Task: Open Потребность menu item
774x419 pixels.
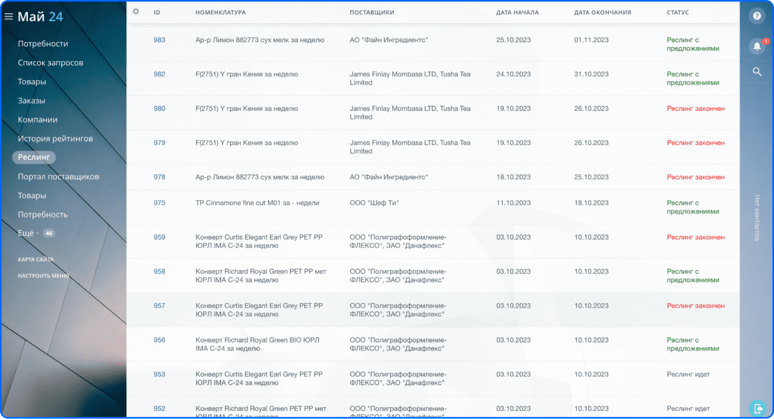Action: (43, 215)
